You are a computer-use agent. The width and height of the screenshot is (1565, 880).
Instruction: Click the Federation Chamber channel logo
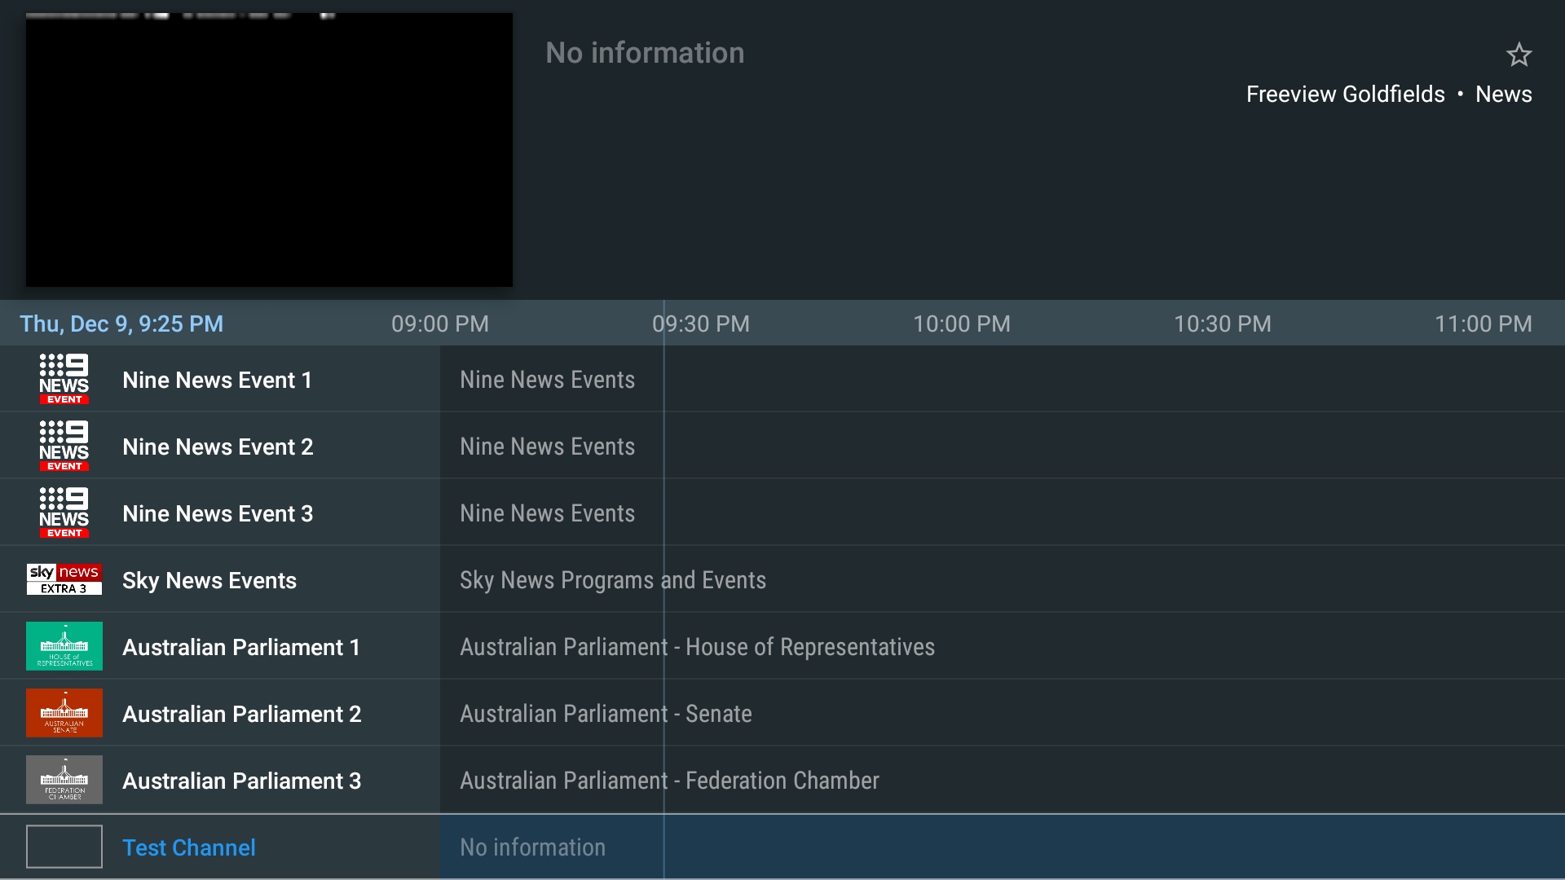click(x=64, y=780)
